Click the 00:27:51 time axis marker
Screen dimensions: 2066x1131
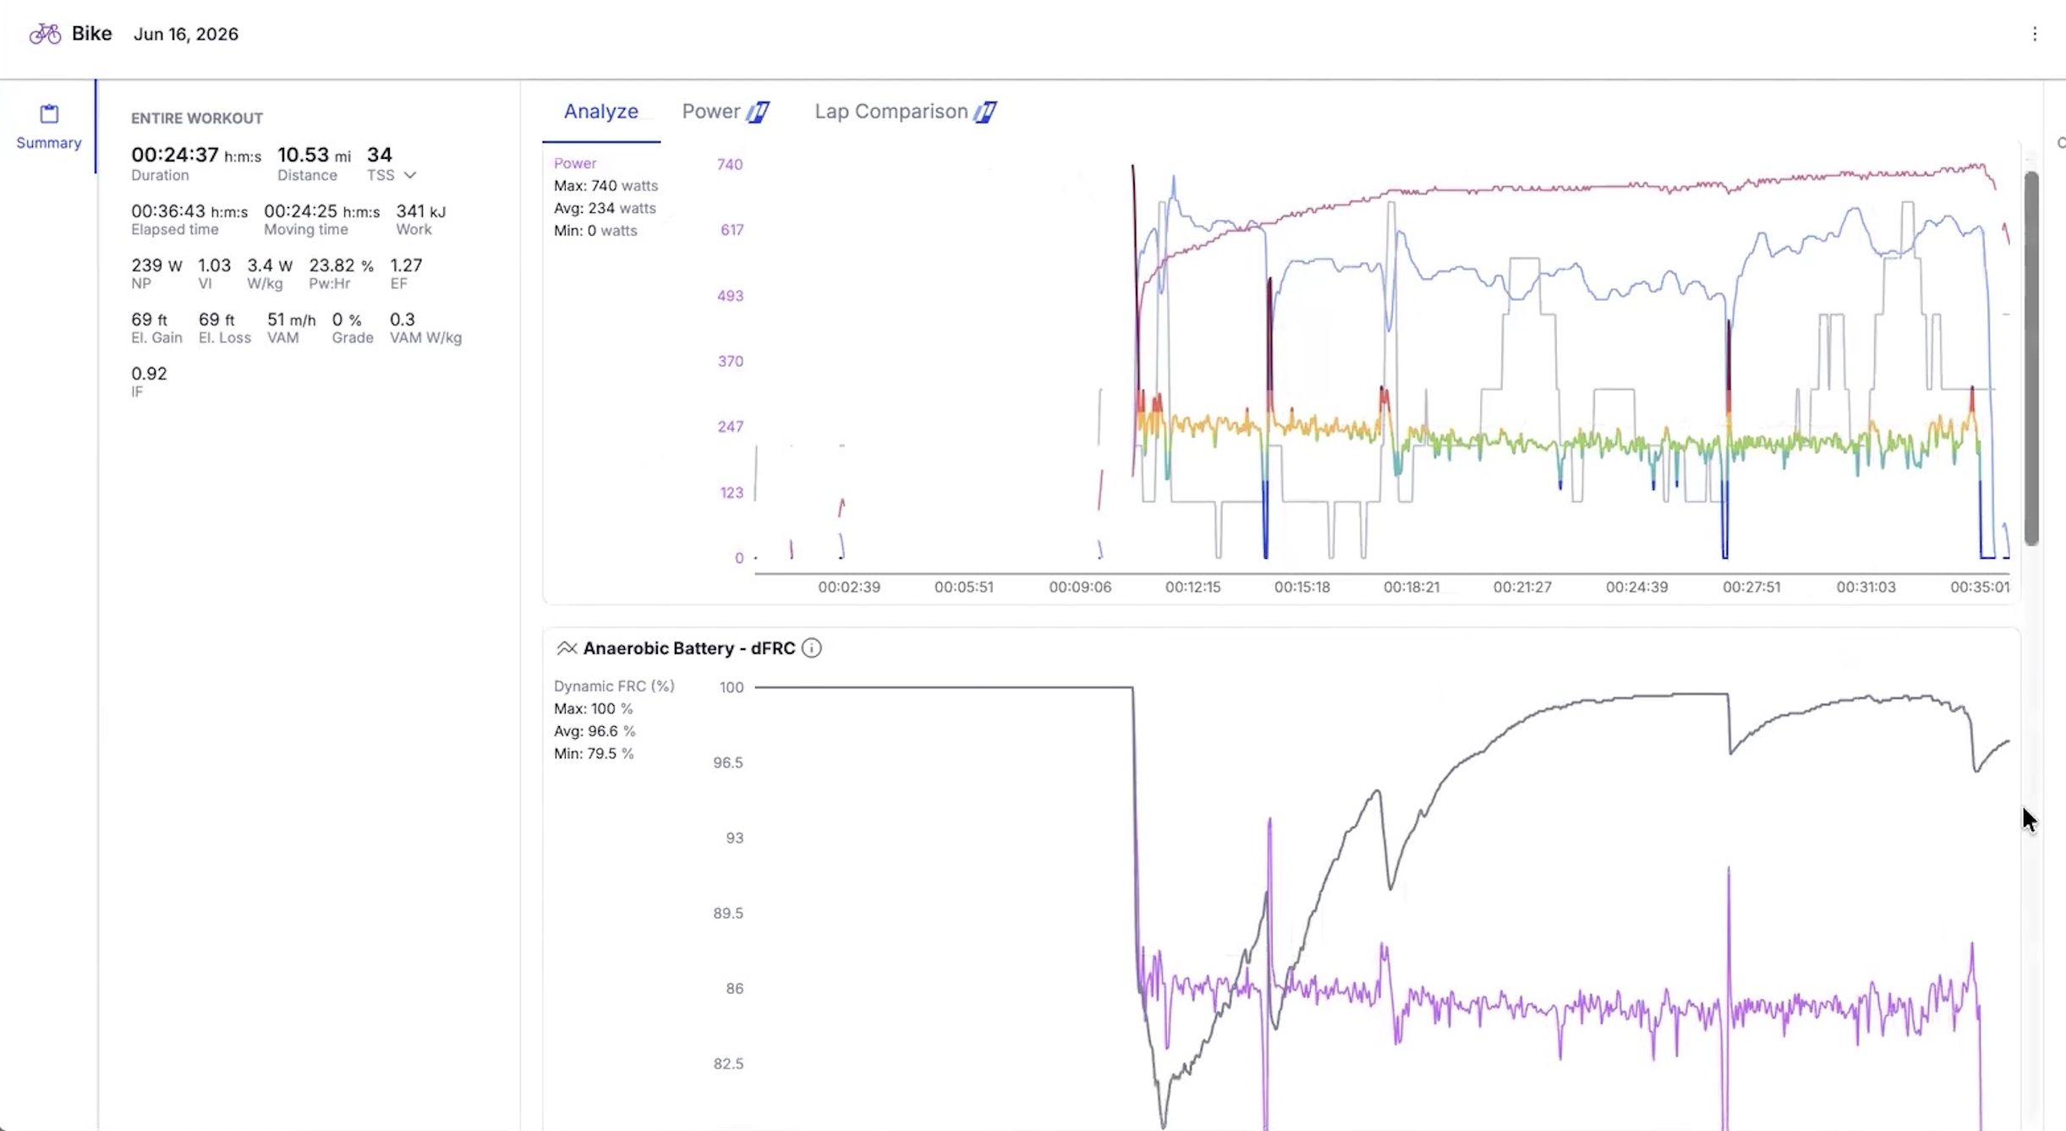(x=1751, y=587)
